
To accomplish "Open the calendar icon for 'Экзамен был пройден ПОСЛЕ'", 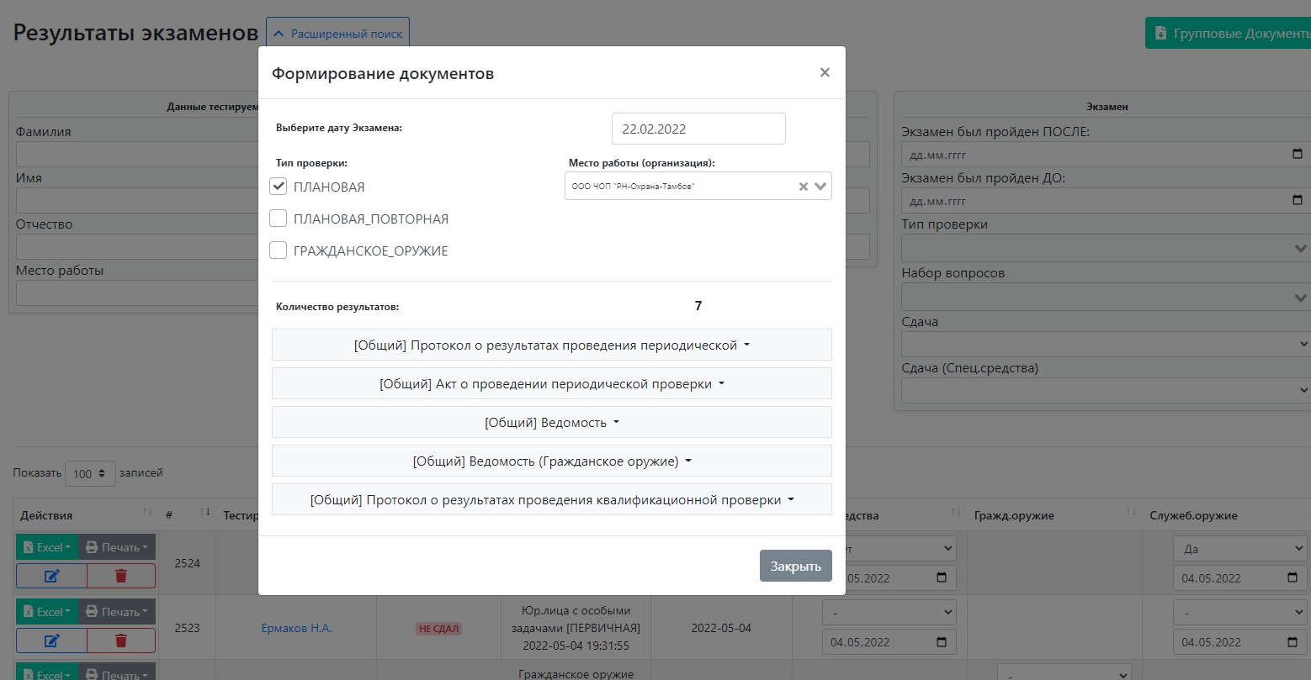I will point(1298,155).
